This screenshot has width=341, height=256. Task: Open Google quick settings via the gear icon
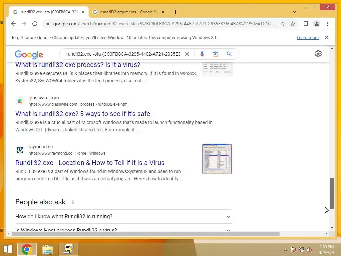click(x=318, y=54)
